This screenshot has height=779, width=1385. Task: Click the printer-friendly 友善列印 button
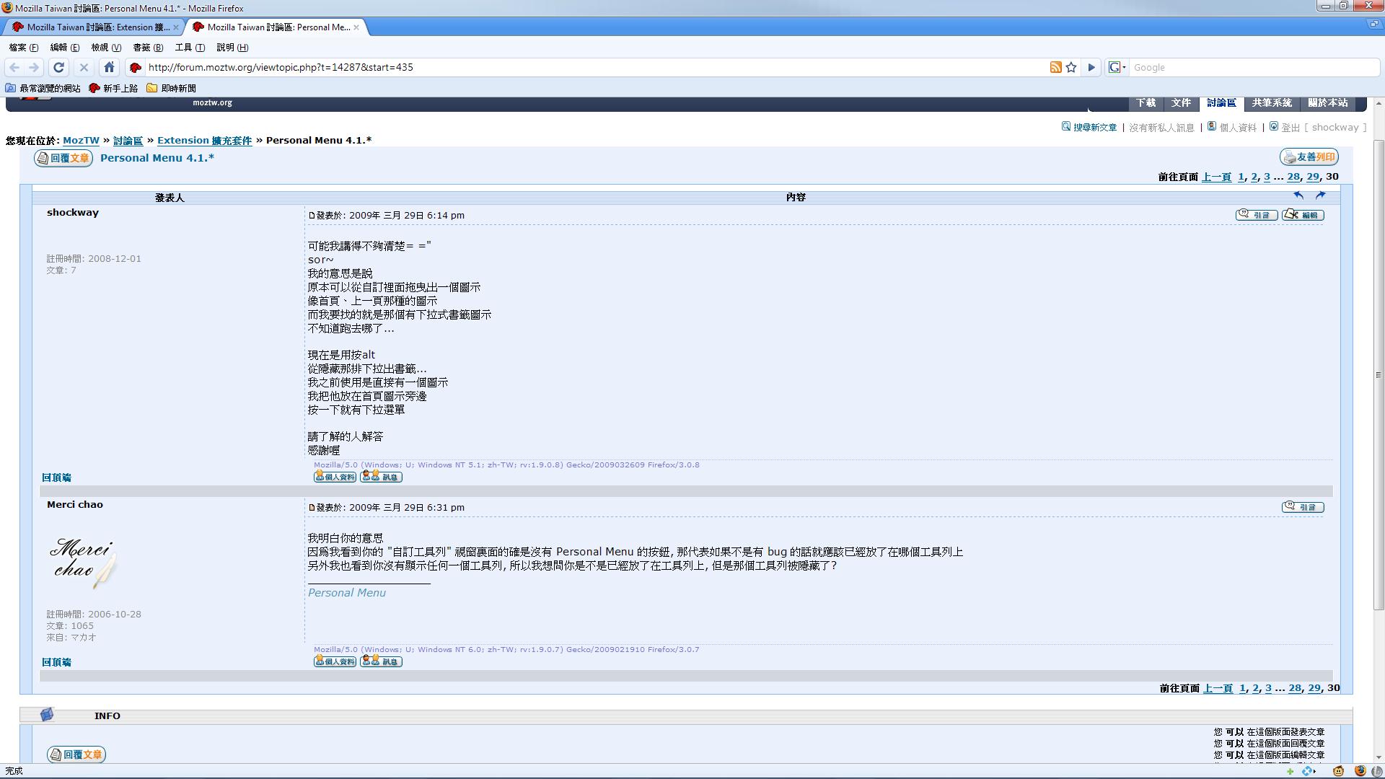(1309, 157)
